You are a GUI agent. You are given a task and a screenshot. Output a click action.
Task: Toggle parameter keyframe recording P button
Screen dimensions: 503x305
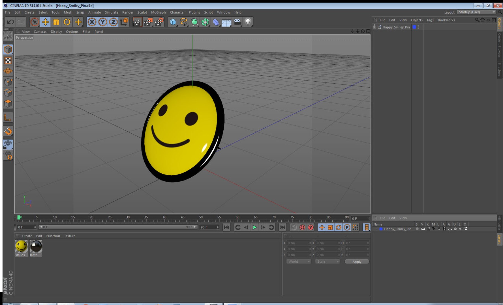coord(347,227)
